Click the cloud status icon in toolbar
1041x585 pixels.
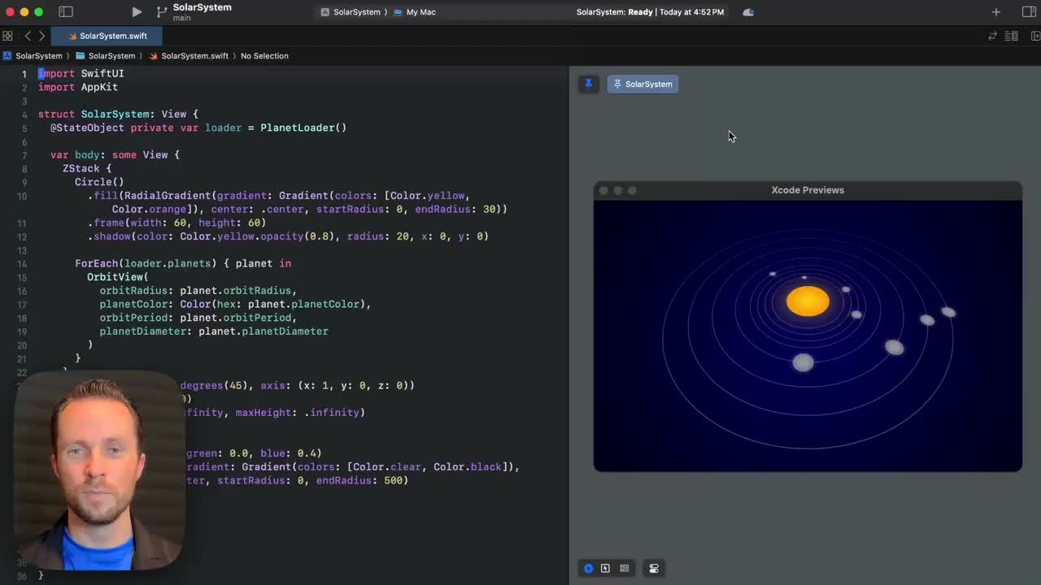coord(747,11)
